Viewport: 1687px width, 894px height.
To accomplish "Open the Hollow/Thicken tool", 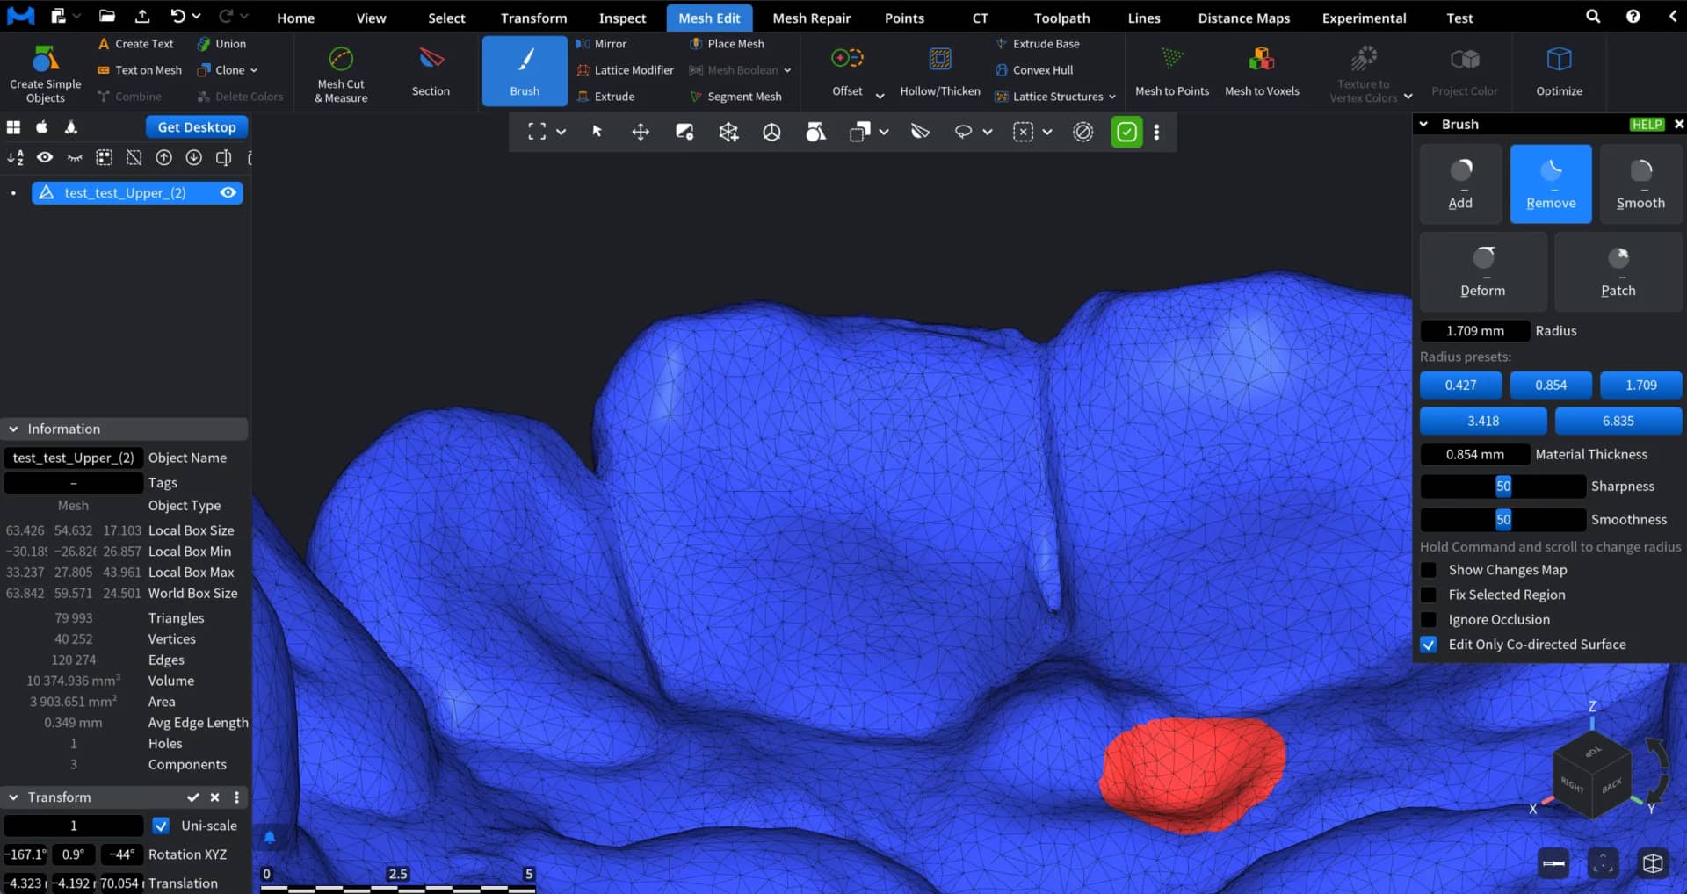I will [x=939, y=72].
